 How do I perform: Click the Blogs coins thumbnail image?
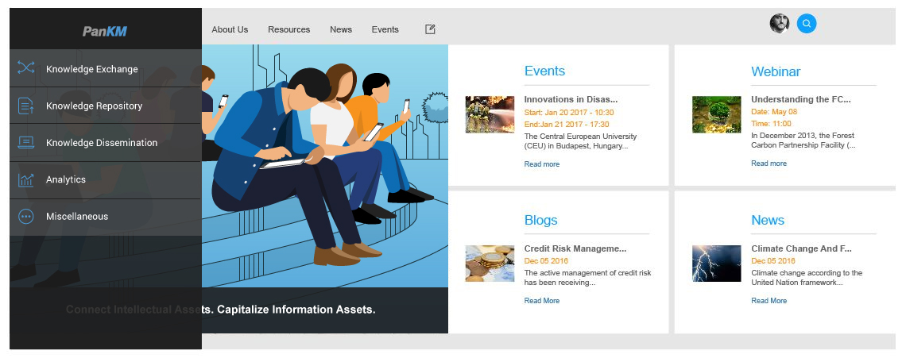pos(490,264)
